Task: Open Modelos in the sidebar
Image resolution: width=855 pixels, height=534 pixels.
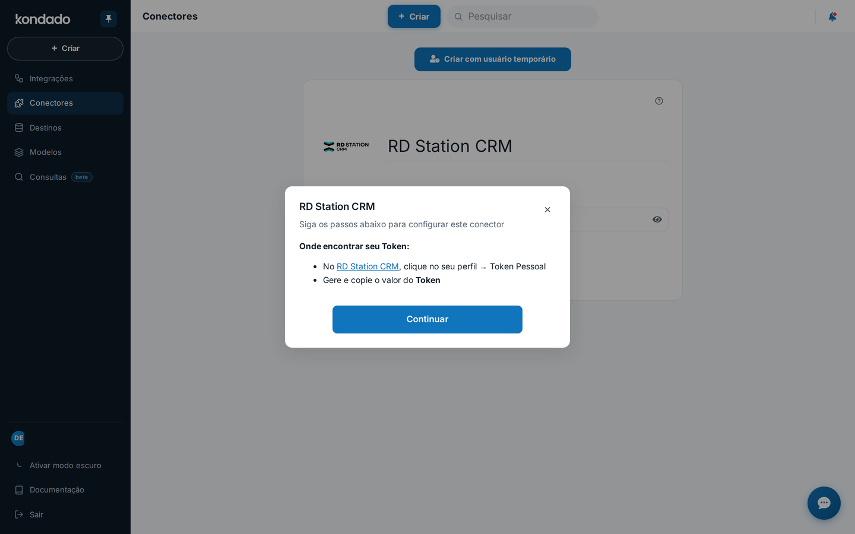Action: point(65,152)
